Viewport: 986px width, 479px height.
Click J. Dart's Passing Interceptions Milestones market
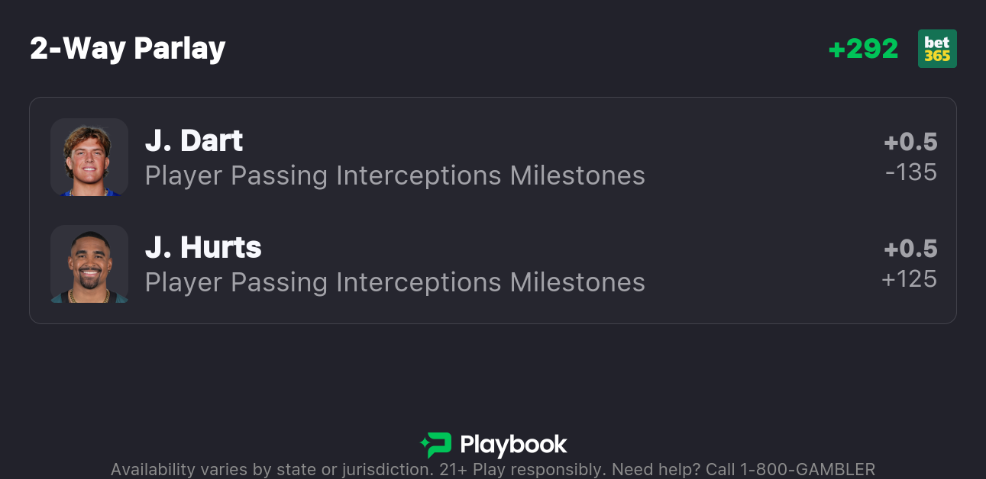[395, 175]
